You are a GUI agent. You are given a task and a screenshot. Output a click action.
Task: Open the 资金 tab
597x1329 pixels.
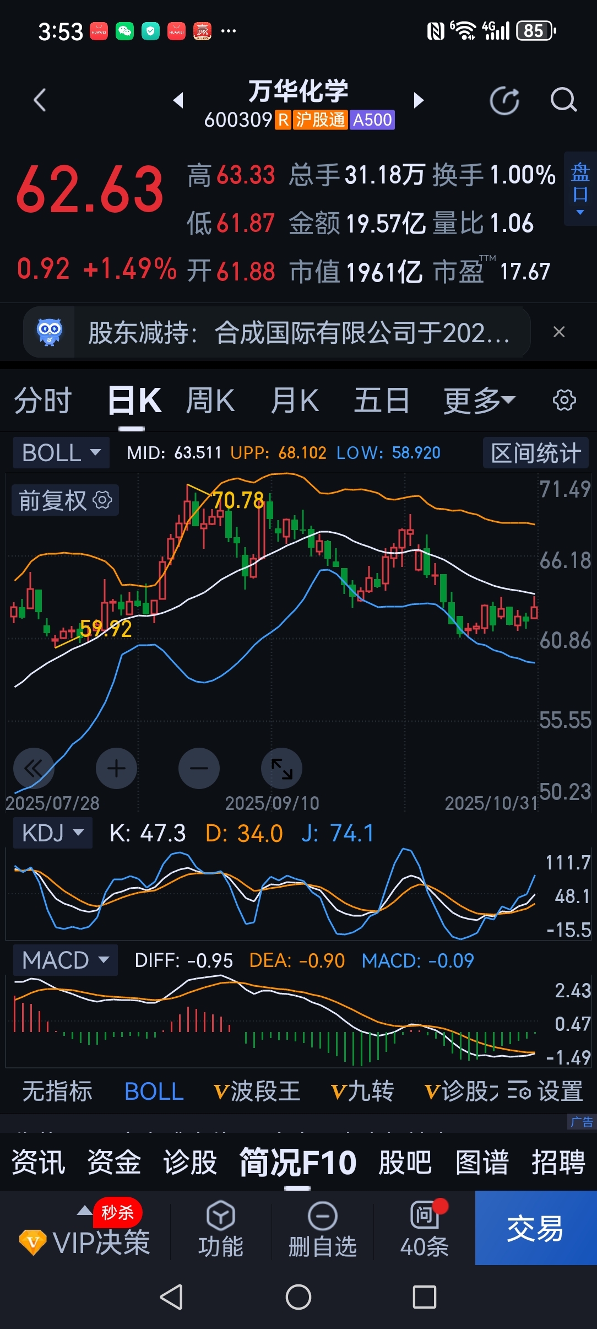coord(115,1163)
